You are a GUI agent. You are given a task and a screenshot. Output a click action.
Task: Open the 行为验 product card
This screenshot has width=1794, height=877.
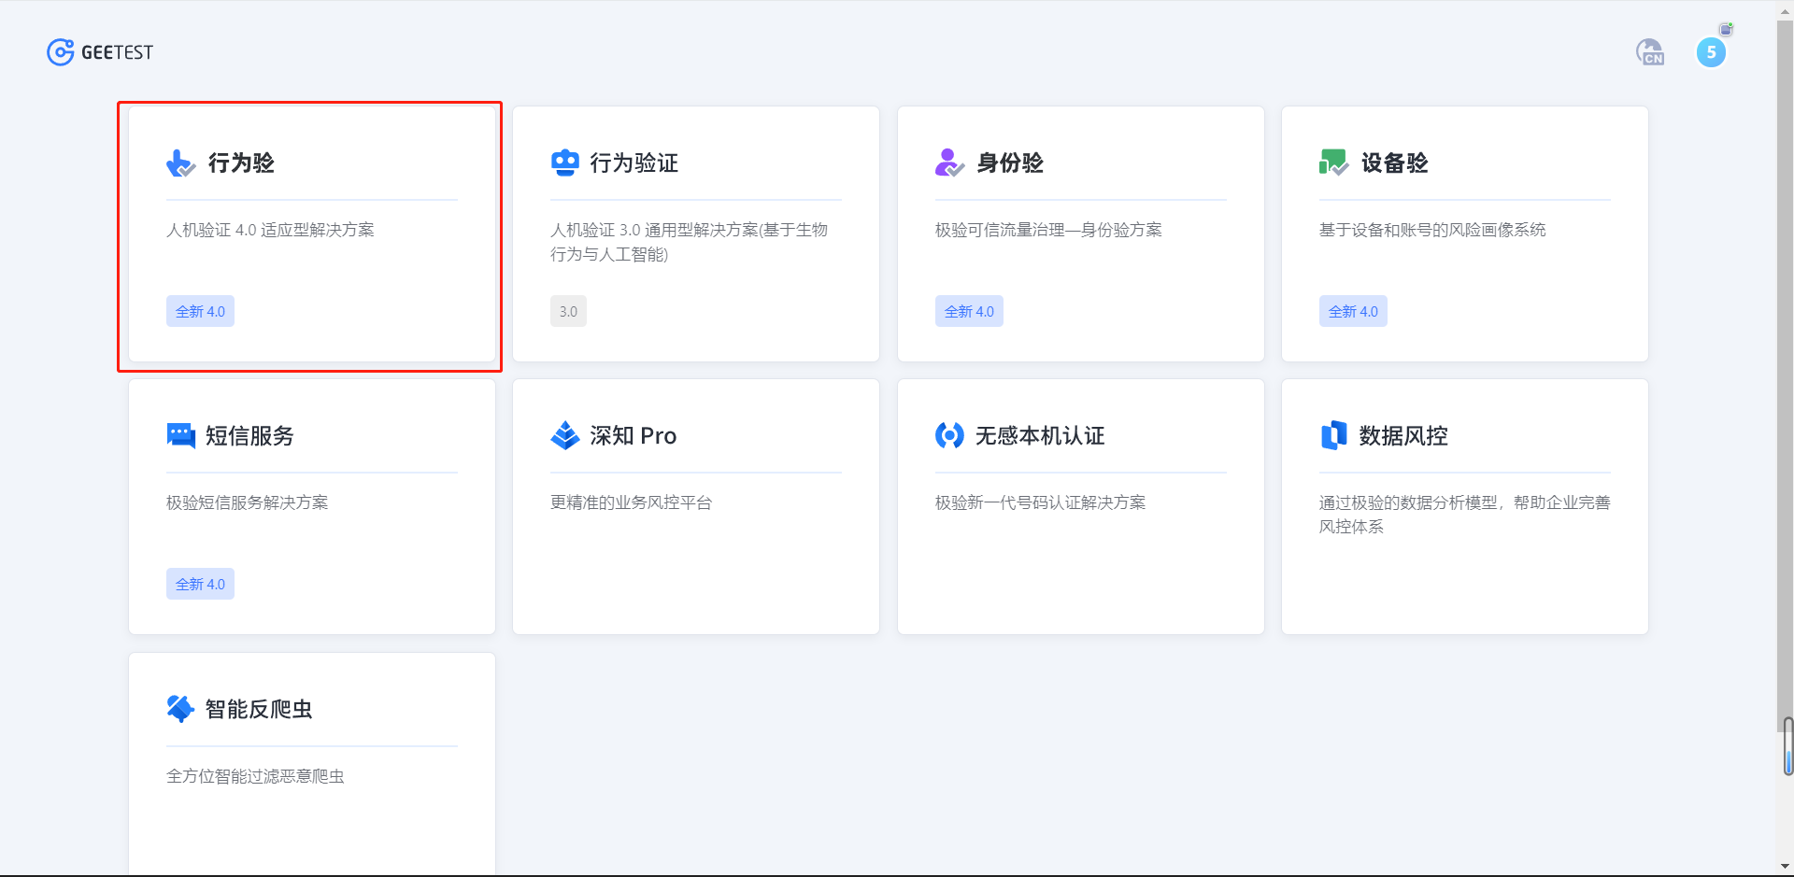[x=310, y=233]
